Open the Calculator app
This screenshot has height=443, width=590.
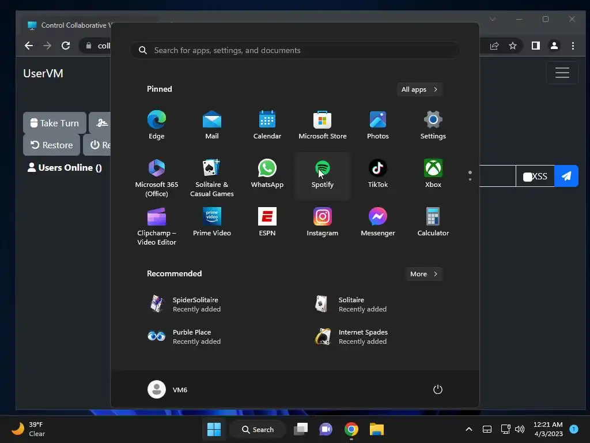(433, 222)
